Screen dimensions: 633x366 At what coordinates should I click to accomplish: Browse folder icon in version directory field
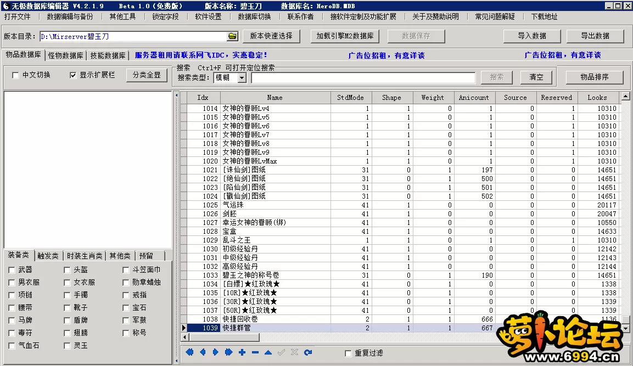(232, 36)
